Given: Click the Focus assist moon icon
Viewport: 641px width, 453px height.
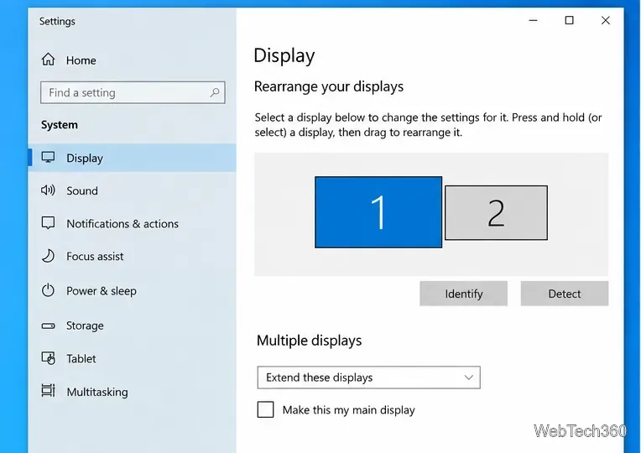Looking at the screenshot, I should [48, 256].
